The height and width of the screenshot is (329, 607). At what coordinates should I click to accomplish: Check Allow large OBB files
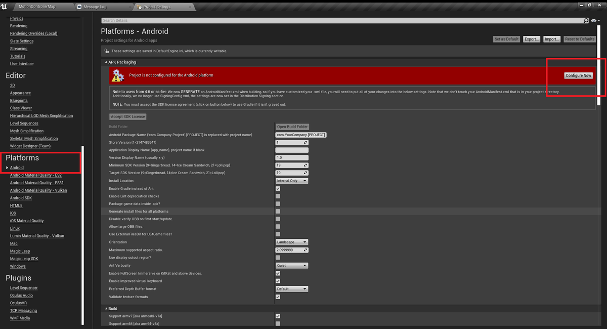(278, 226)
